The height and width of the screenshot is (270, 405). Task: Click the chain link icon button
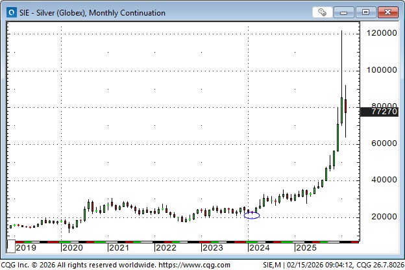click(322, 12)
